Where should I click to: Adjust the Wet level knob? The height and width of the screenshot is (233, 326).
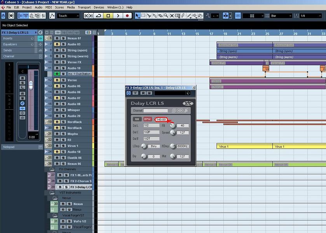point(173,156)
